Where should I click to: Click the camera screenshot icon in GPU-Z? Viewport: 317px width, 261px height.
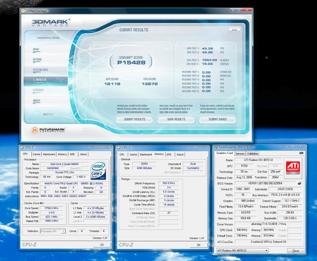coord(301,153)
